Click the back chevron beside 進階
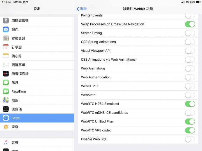 (x=78, y=9)
